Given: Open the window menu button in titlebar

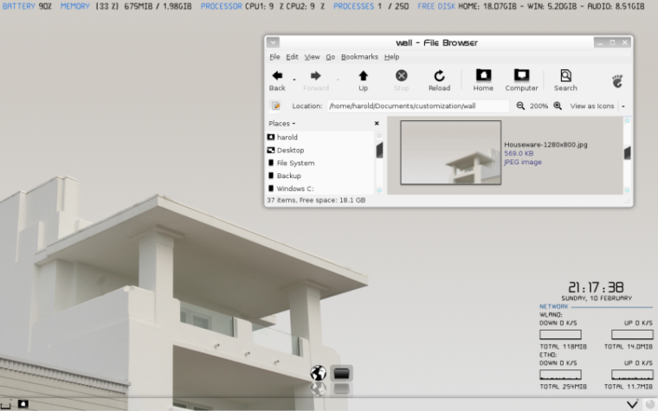Looking at the screenshot, I should [273, 42].
